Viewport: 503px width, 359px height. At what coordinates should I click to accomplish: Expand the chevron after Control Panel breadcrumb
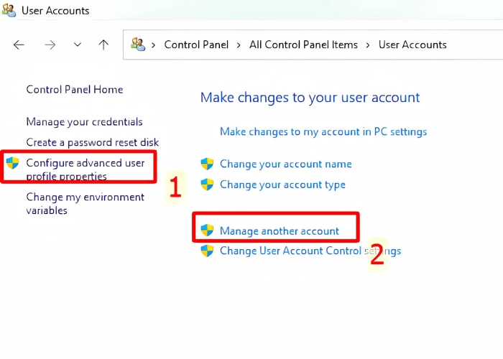(x=239, y=45)
